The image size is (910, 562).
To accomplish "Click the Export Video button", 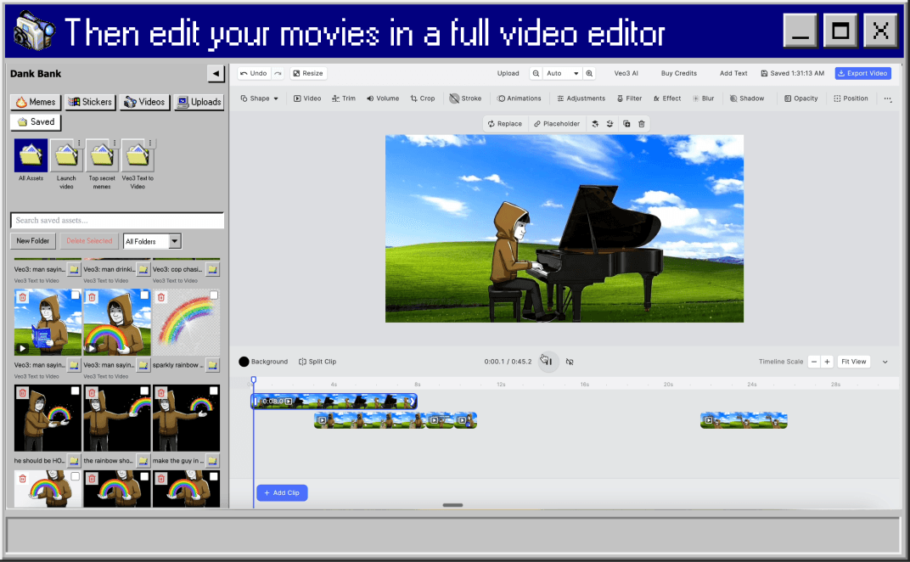I will [x=862, y=74].
